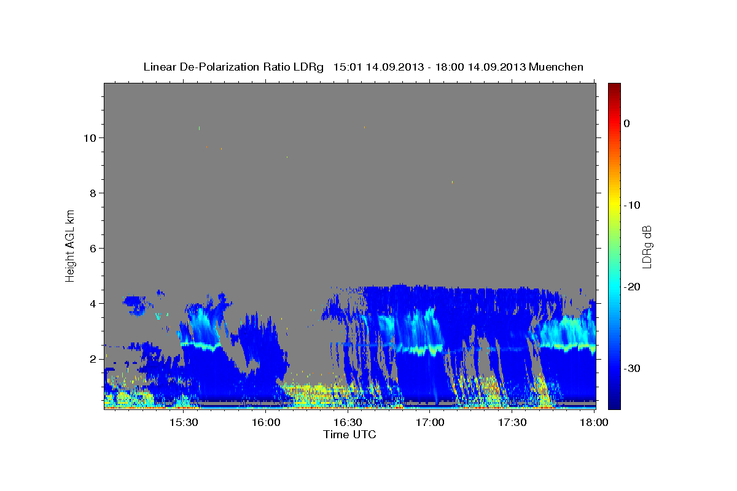The image size is (737, 491).
Task: Click the 17:30 time tick label
Action: [512, 422]
